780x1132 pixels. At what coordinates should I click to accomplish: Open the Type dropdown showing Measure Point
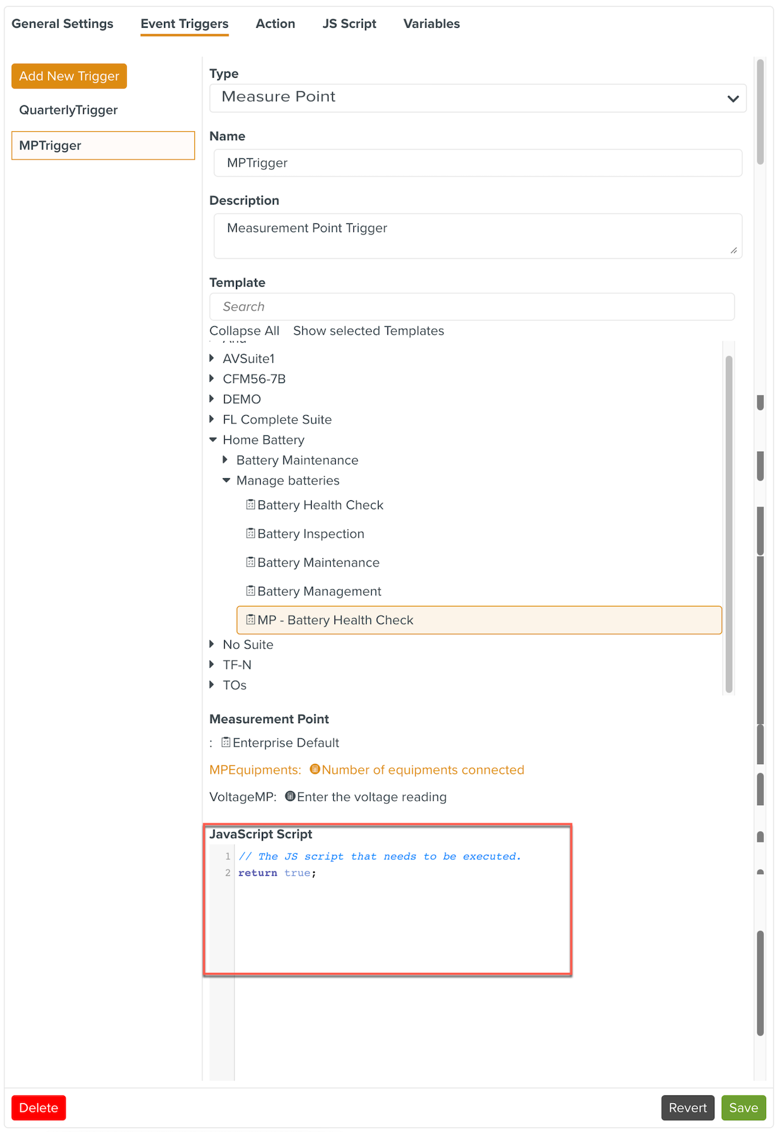[x=478, y=98]
